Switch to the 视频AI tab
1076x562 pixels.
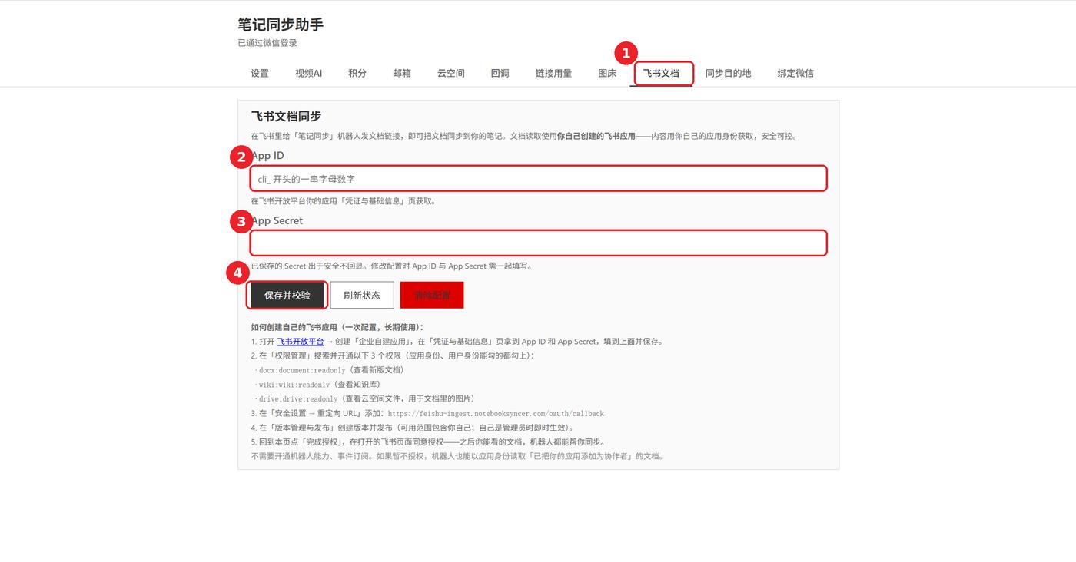(308, 74)
